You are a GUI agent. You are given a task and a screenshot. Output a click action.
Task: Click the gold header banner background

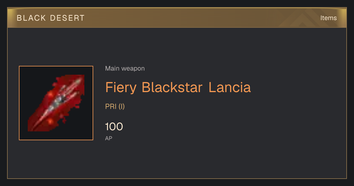tap(177, 18)
